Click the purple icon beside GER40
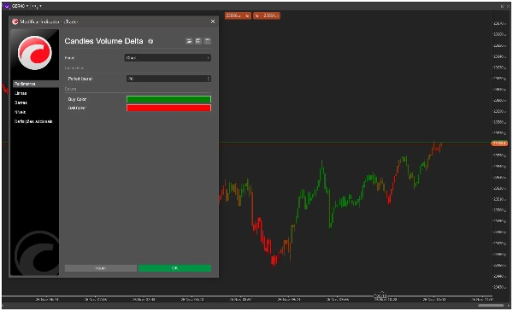The image size is (513, 311). pyautogui.click(x=7, y=6)
